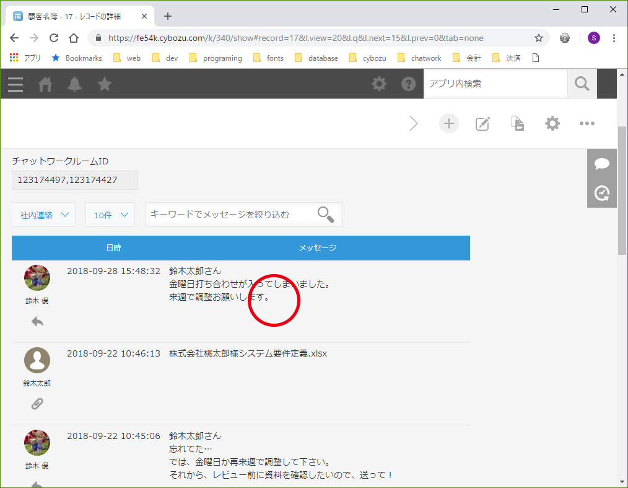Go forward in browser history
628x488 pixels.
(35, 38)
